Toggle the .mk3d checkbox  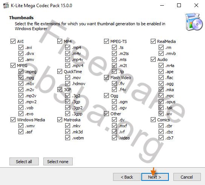coord(67,131)
